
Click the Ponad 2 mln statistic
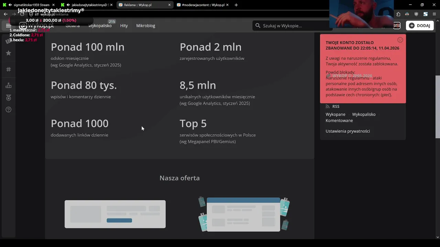(210, 47)
